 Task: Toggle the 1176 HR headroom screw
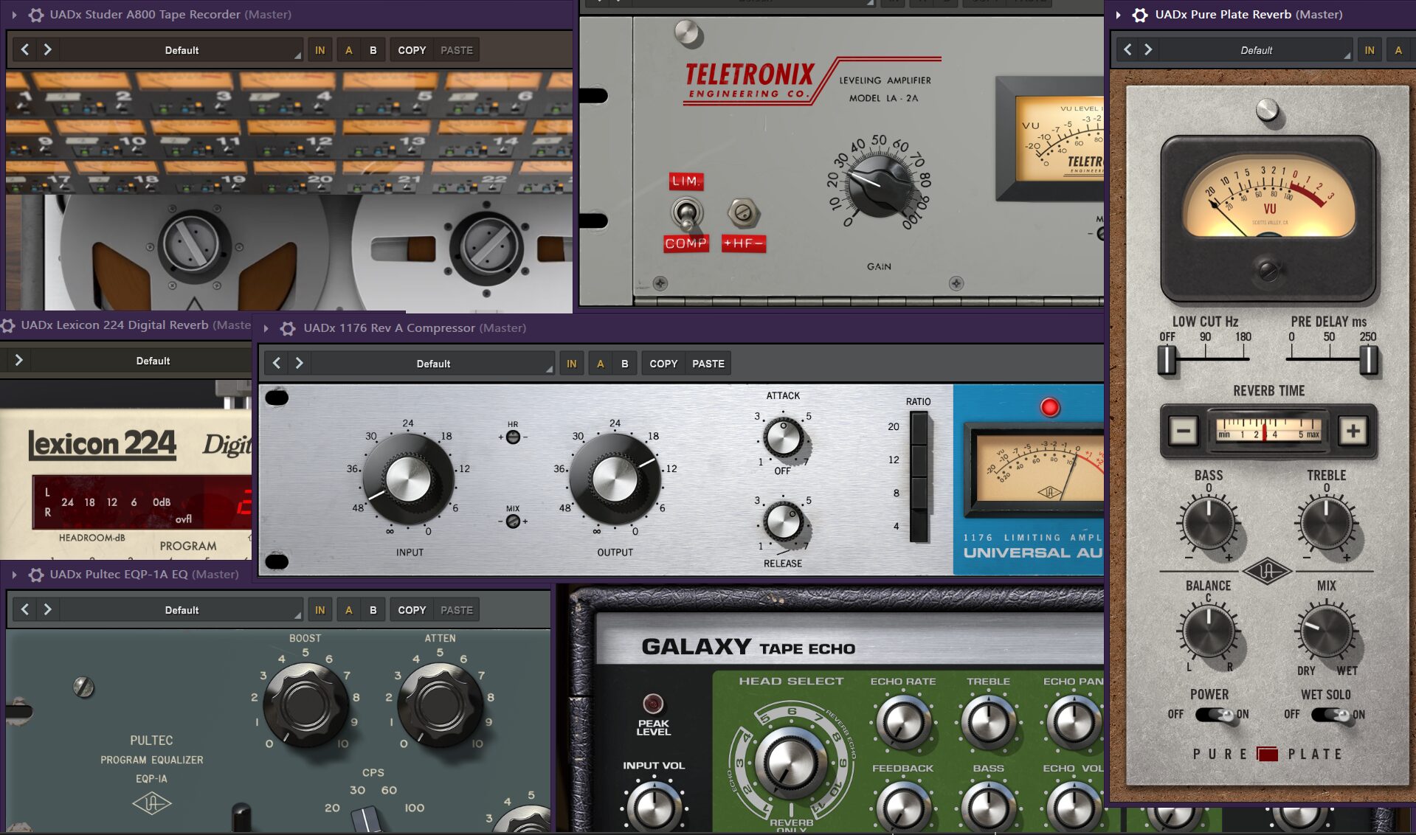513,437
